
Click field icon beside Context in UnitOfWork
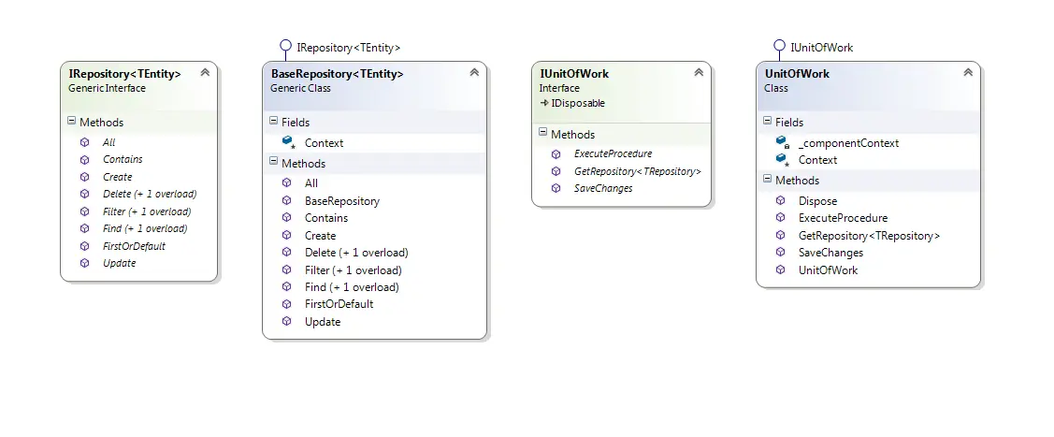[783, 159]
